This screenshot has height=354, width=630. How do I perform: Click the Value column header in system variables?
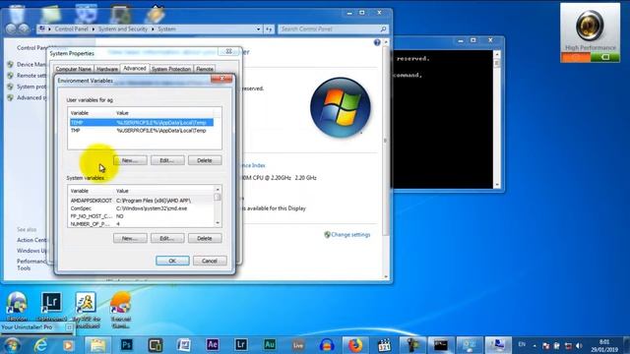pos(164,191)
